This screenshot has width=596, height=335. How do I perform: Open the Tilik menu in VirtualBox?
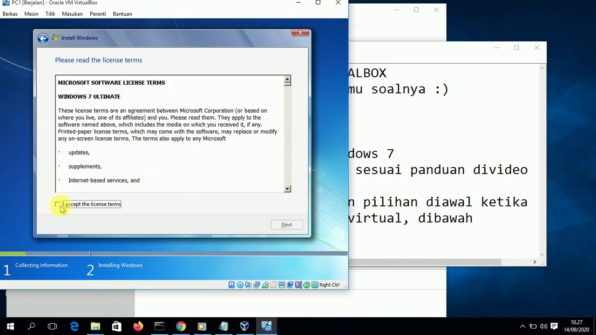50,14
